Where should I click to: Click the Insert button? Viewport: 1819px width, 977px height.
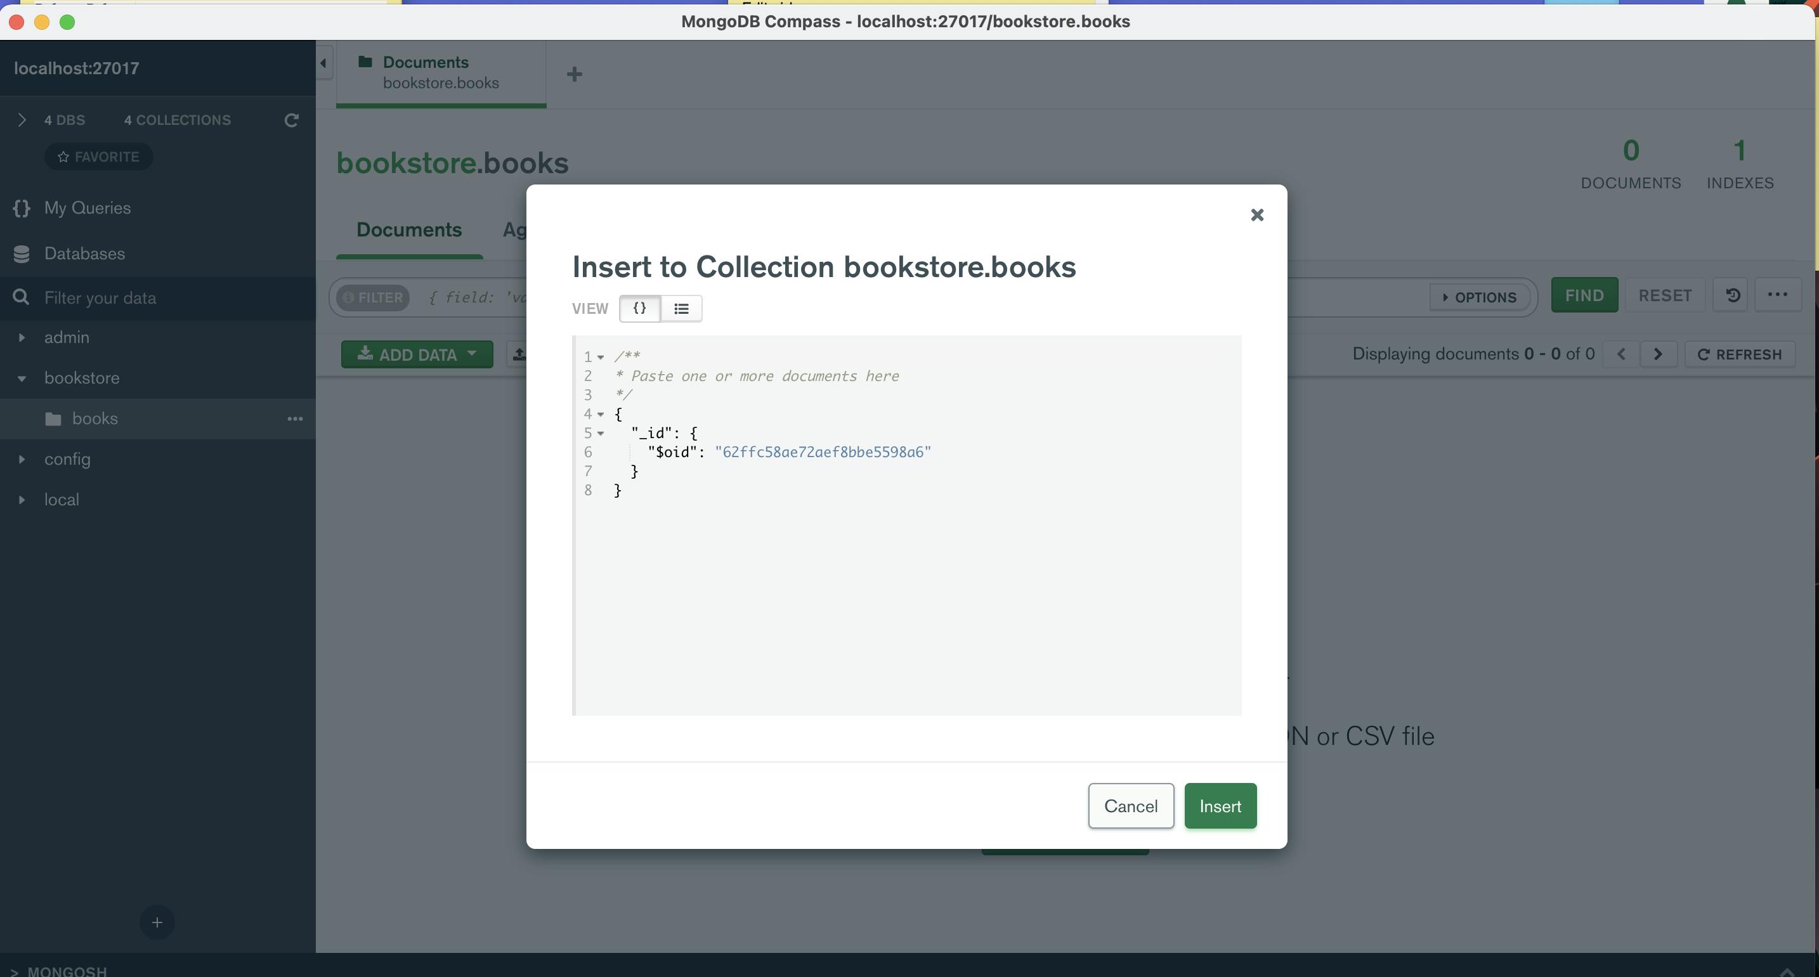click(1220, 805)
